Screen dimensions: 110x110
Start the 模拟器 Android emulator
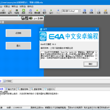tap(37, 11)
